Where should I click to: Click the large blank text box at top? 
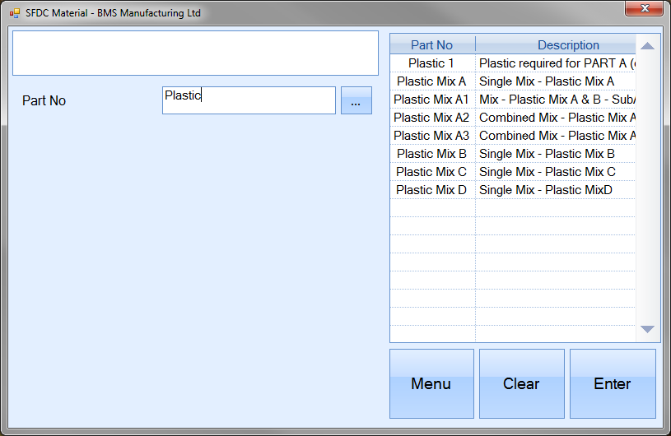click(195, 53)
